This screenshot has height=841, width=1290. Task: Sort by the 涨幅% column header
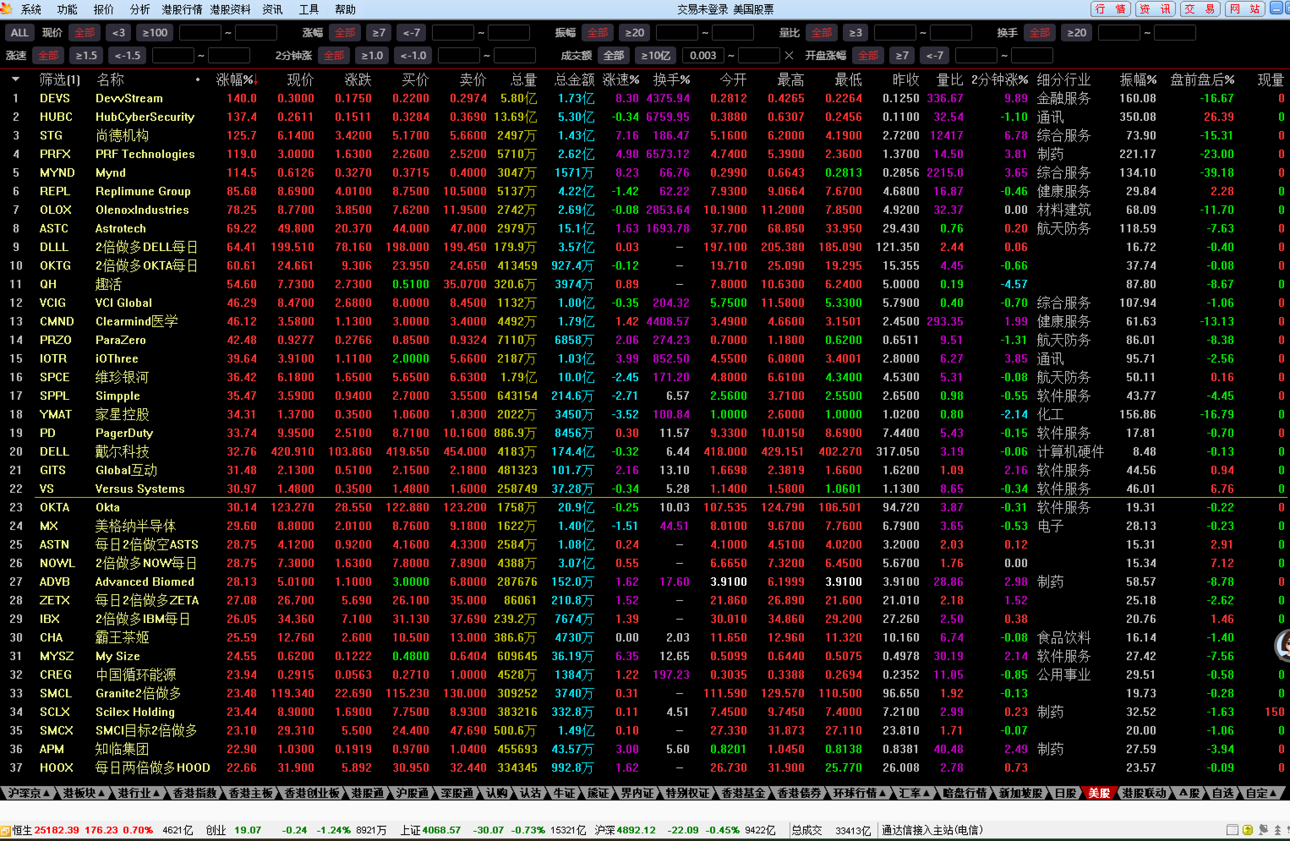click(x=237, y=80)
